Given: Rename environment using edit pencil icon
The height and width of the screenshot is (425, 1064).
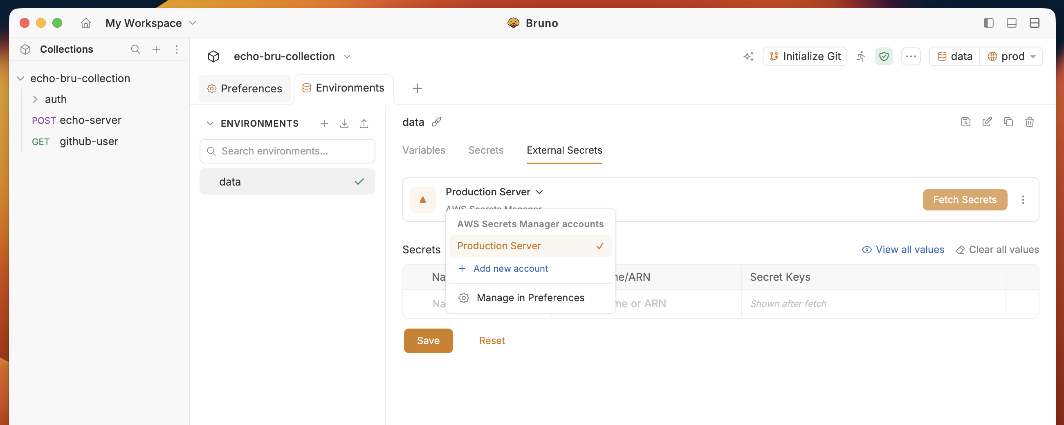Looking at the screenshot, I should (987, 122).
